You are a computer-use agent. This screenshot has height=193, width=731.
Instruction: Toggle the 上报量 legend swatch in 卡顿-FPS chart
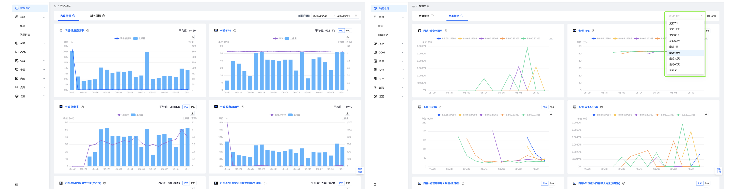(x=287, y=38)
